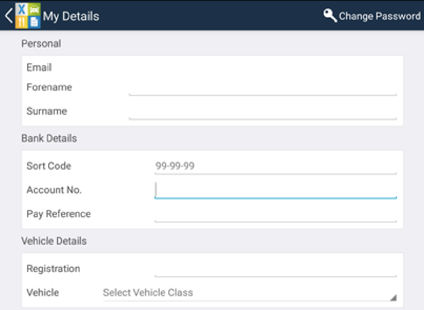Click the Account No. input field

[x=275, y=190]
